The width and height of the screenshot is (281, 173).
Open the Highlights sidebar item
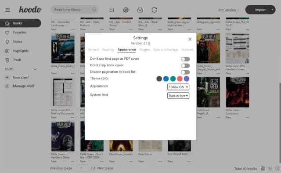[x=21, y=51]
